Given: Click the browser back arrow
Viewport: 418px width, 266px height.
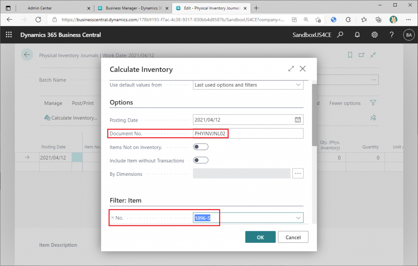Looking at the screenshot, I should [10, 20].
